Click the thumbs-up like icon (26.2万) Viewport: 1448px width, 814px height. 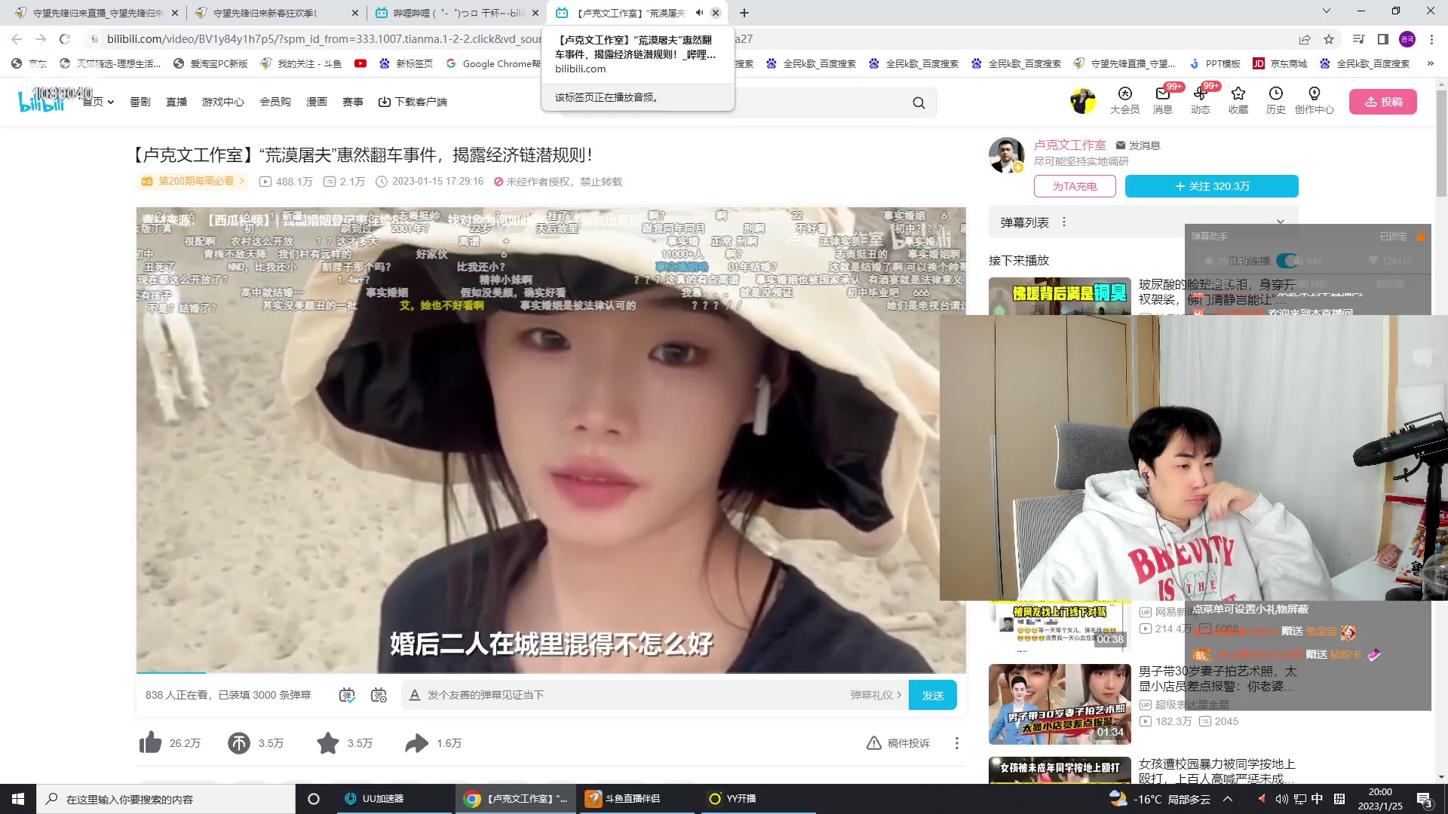(x=150, y=743)
